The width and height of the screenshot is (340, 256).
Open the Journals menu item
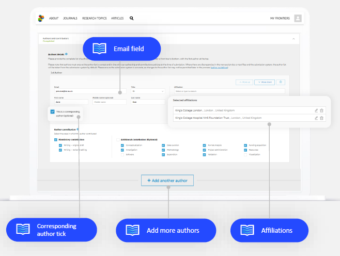tap(70, 18)
